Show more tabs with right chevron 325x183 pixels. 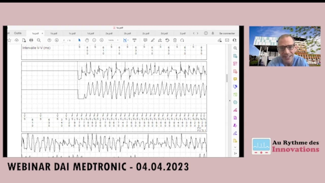point(198,33)
